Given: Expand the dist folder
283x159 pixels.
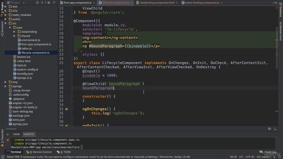Looking at the screenshot, I should (x=6, y=7).
